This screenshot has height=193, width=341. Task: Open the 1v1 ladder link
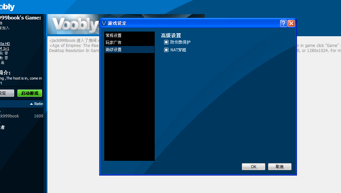(5, 48)
